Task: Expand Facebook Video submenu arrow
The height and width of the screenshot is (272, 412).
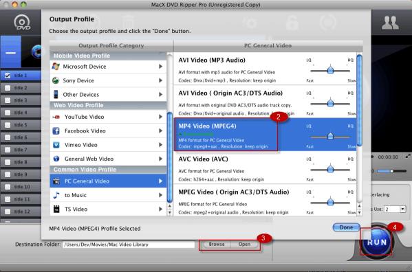Action: click(160, 131)
